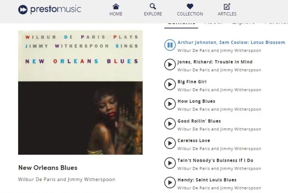Viewport: 288px width, 193px height.
Task: Play Saint Louis Blues track
Action: click(170, 182)
